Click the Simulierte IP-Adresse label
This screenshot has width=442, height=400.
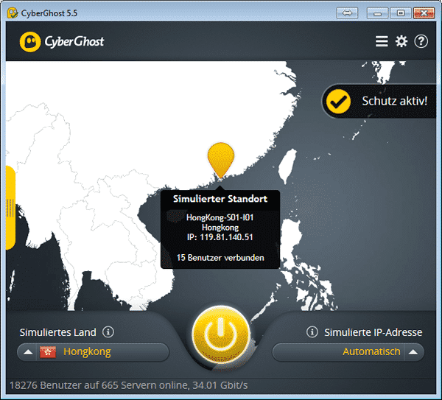[373, 332]
